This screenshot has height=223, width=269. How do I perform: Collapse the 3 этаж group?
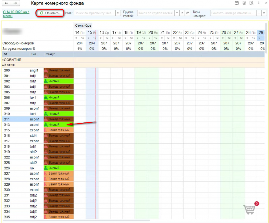[3, 65]
